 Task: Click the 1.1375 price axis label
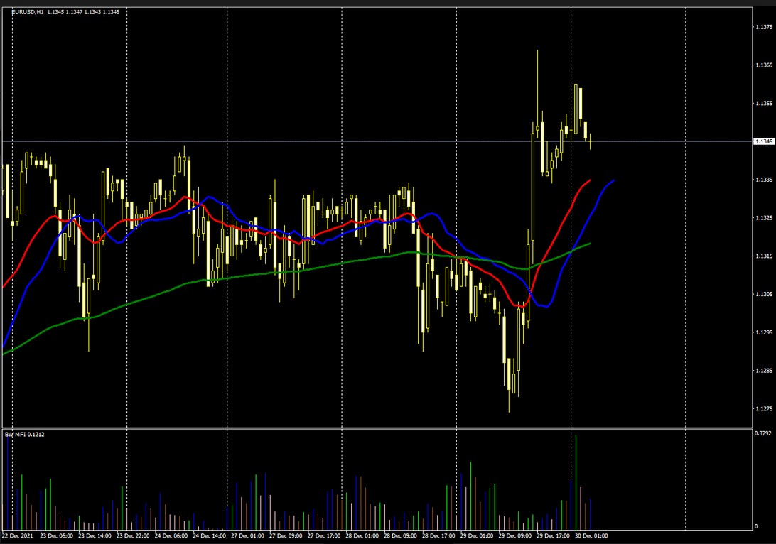click(x=764, y=27)
